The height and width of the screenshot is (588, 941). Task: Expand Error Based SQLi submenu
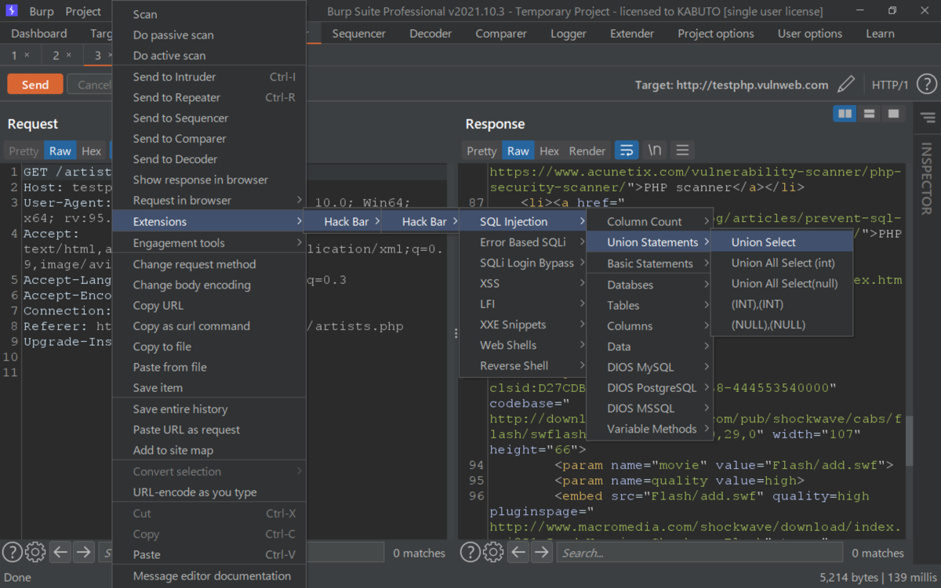pyautogui.click(x=523, y=242)
